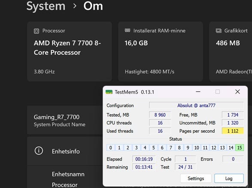Go back to System in breadcrumb

[46, 6]
